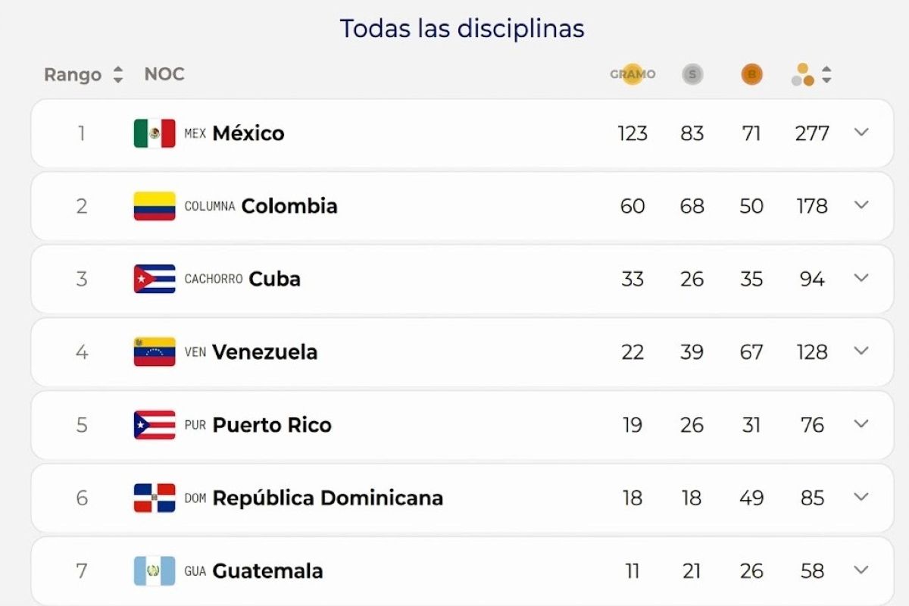Click the Rango column header
Viewport: 909px width, 606px height.
pos(73,75)
